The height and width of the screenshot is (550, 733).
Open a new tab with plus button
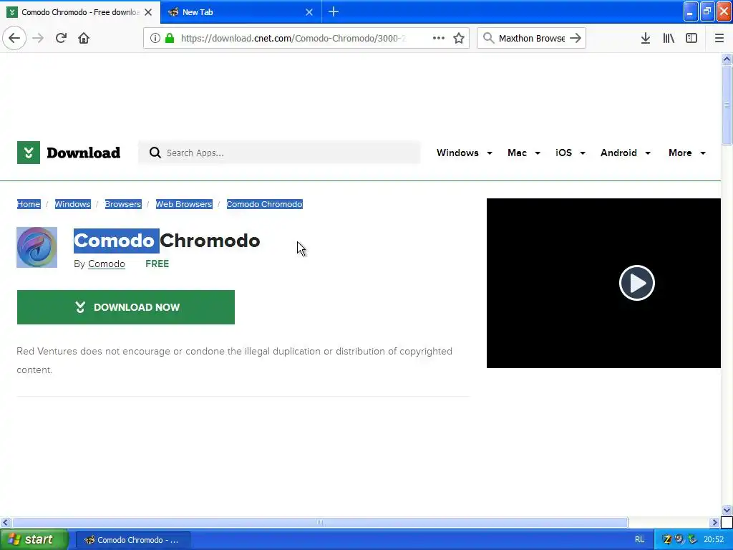(x=334, y=11)
